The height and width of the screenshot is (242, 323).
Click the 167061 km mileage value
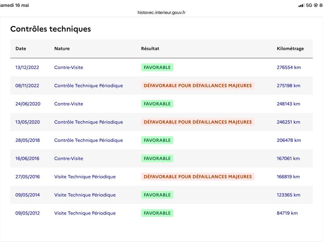(x=288, y=159)
